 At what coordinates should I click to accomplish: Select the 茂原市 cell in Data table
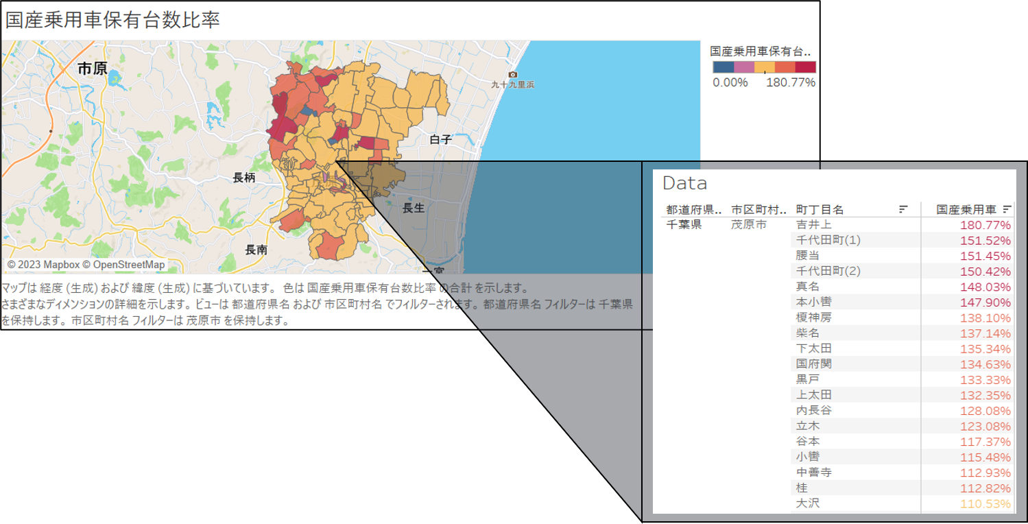click(749, 224)
